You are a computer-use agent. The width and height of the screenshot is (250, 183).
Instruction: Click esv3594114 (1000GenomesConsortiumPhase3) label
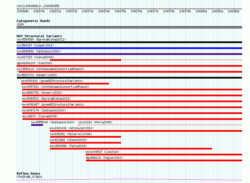tap(51, 69)
